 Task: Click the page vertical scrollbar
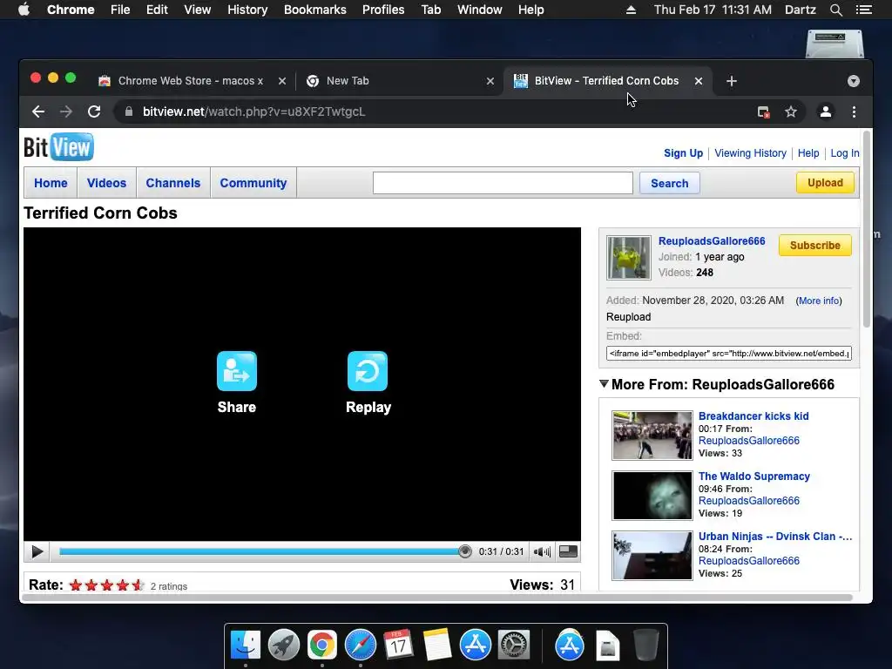pos(867,229)
